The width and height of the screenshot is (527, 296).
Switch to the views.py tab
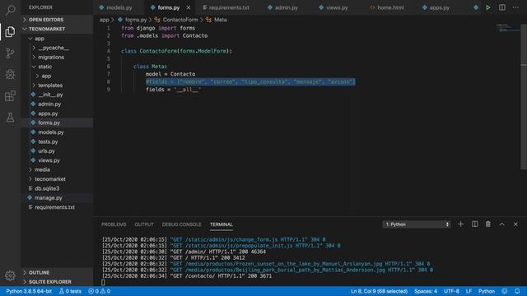click(x=337, y=7)
